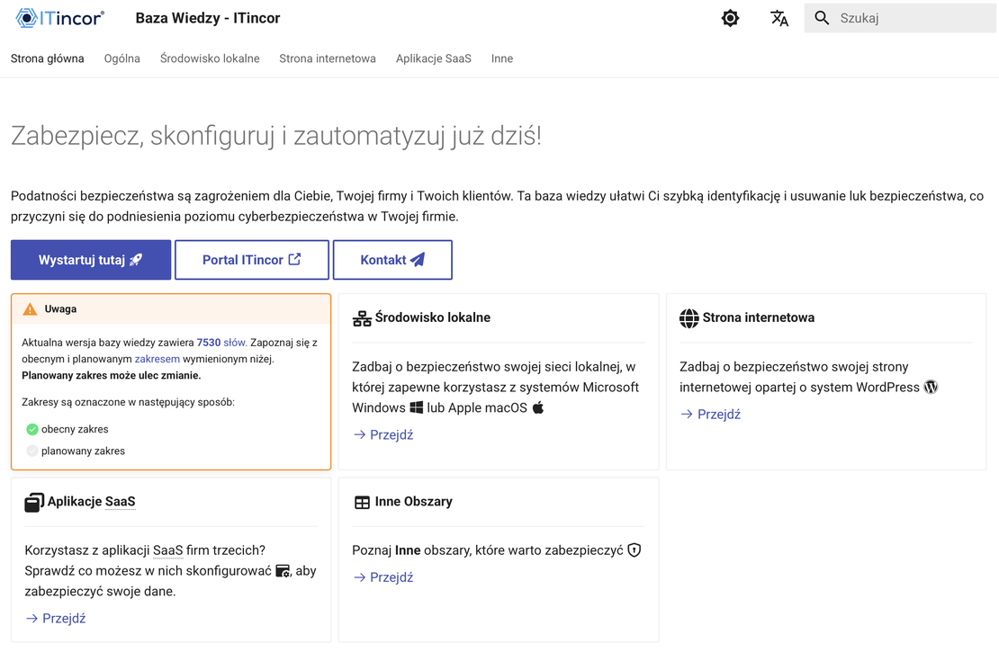This screenshot has width=999, height=661.
Task: Click the shield icon in Inne Obszary
Action: (634, 549)
